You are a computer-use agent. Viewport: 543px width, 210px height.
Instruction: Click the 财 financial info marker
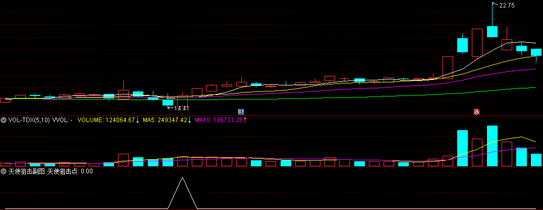[241, 112]
